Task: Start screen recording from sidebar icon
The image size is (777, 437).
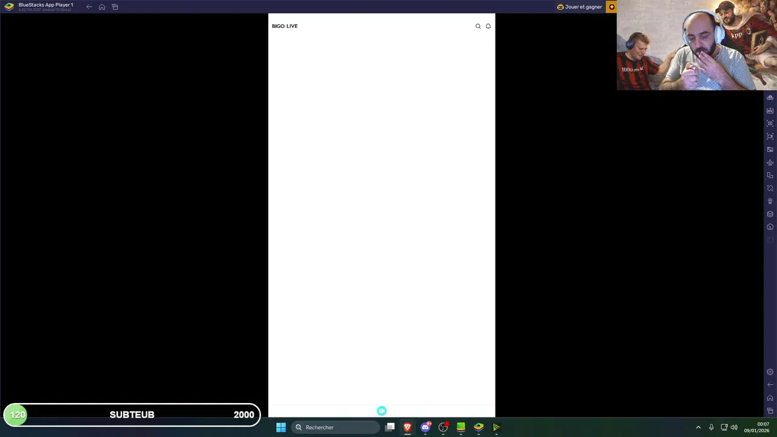Action: 770,137
